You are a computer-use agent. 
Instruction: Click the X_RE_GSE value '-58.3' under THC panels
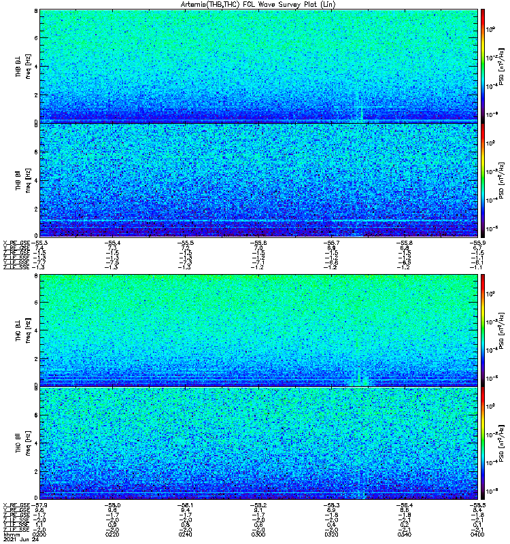[332, 505]
